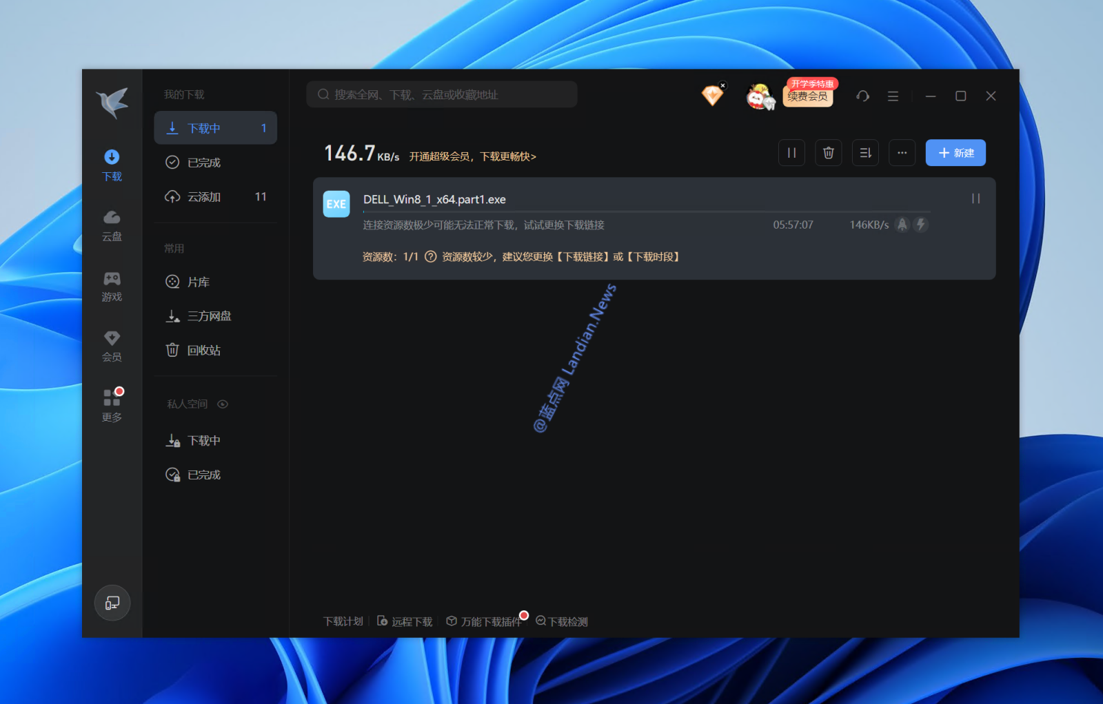Open 万能下载插件 plugin link
Image resolution: width=1103 pixels, height=704 pixels.
[483, 621]
